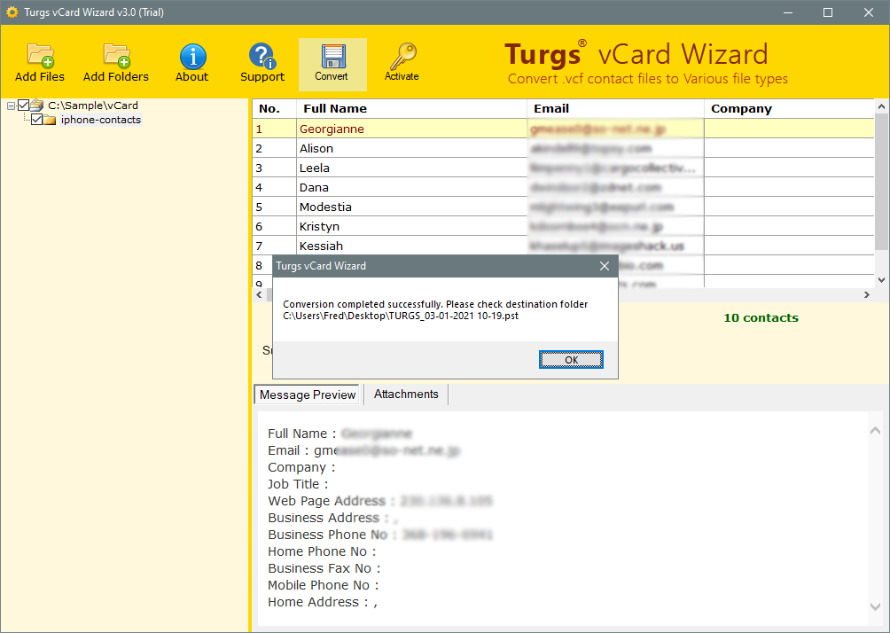Click the Add Folders toolbar icon
The image size is (890, 633).
coord(116,63)
